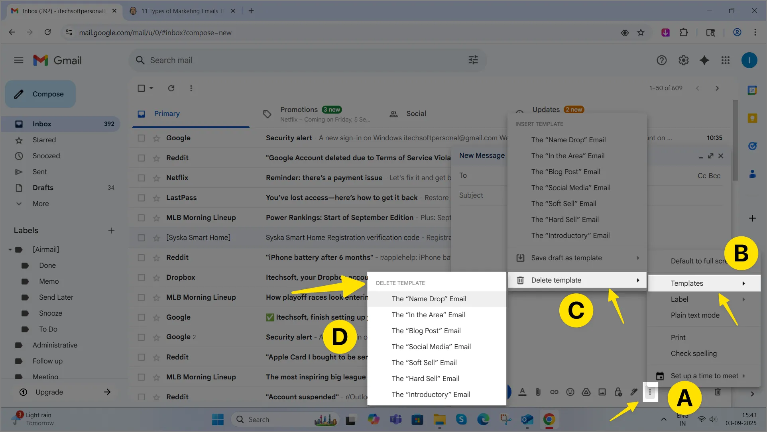Open the insert photo icon
The image size is (767, 432).
(602, 392)
